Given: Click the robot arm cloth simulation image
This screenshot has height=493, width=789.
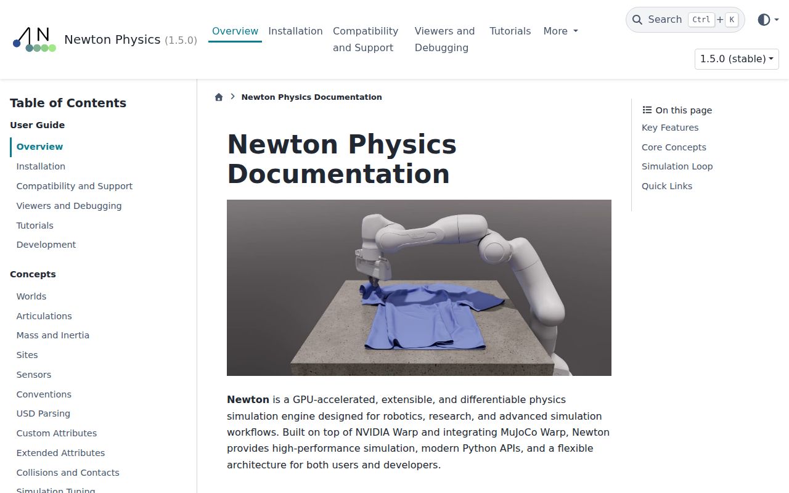Looking at the screenshot, I should tap(419, 288).
